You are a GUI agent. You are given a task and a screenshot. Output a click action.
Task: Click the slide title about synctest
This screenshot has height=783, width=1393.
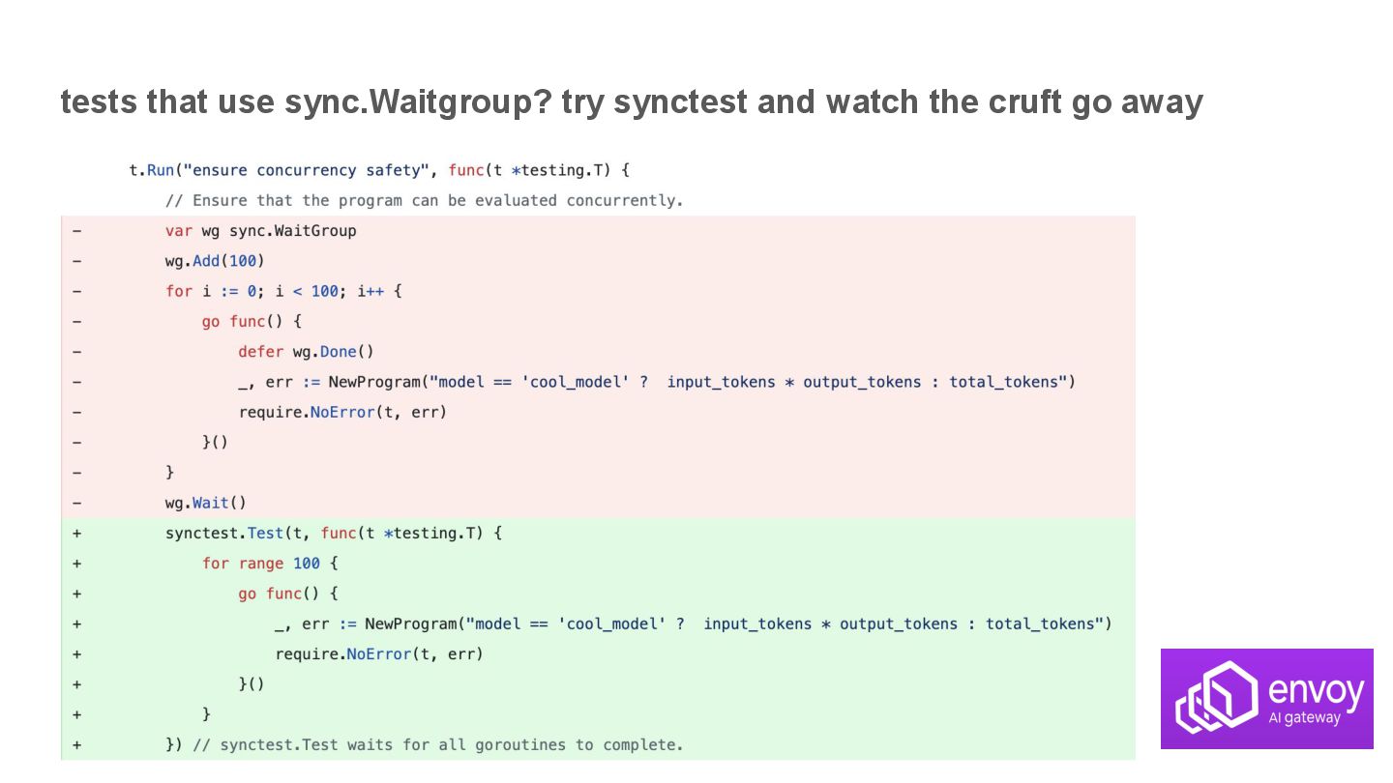pyautogui.click(x=632, y=101)
